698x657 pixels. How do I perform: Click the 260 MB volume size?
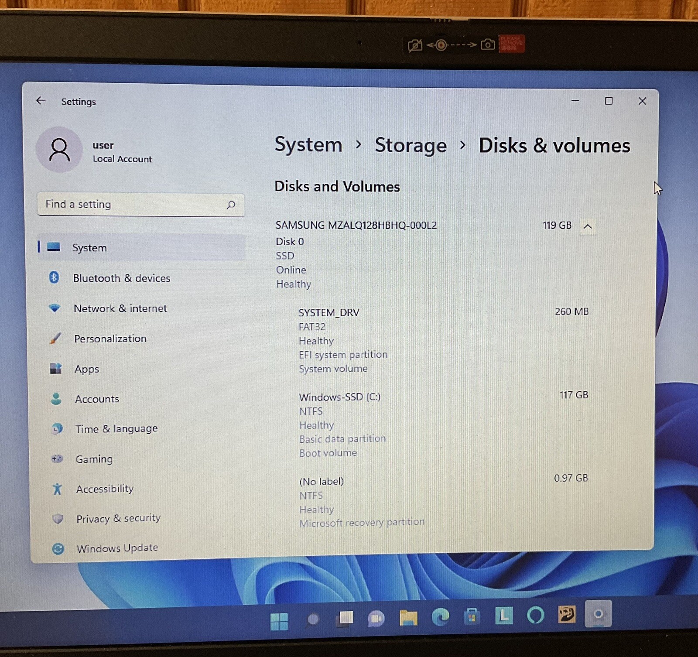point(571,311)
